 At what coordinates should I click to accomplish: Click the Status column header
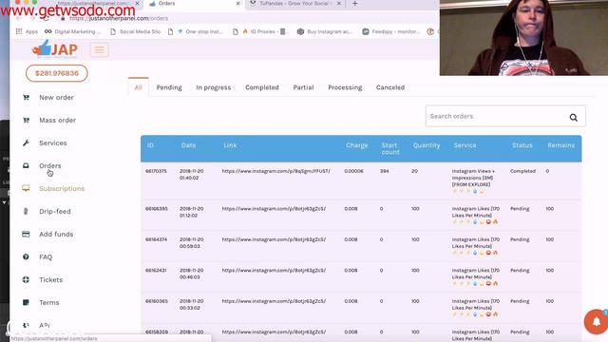pyautogui.click(x=522, y=145)
